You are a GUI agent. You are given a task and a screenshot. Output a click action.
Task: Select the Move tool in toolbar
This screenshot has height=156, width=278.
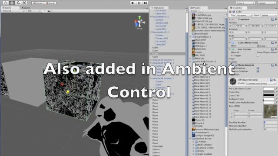tap(12, 3)
